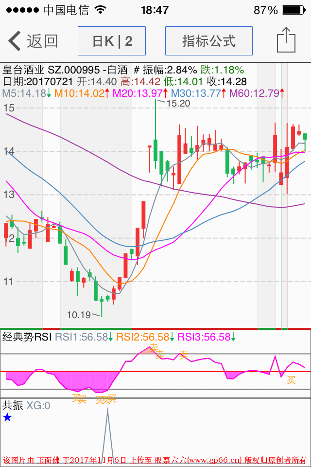Select the 共振 XG:0 indicator panel label

(x=26, y=405)
